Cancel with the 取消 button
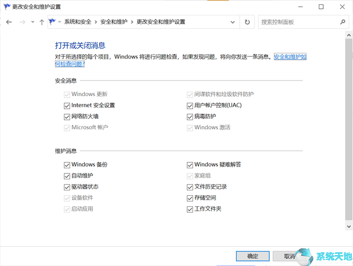 (x=289, y=256)
